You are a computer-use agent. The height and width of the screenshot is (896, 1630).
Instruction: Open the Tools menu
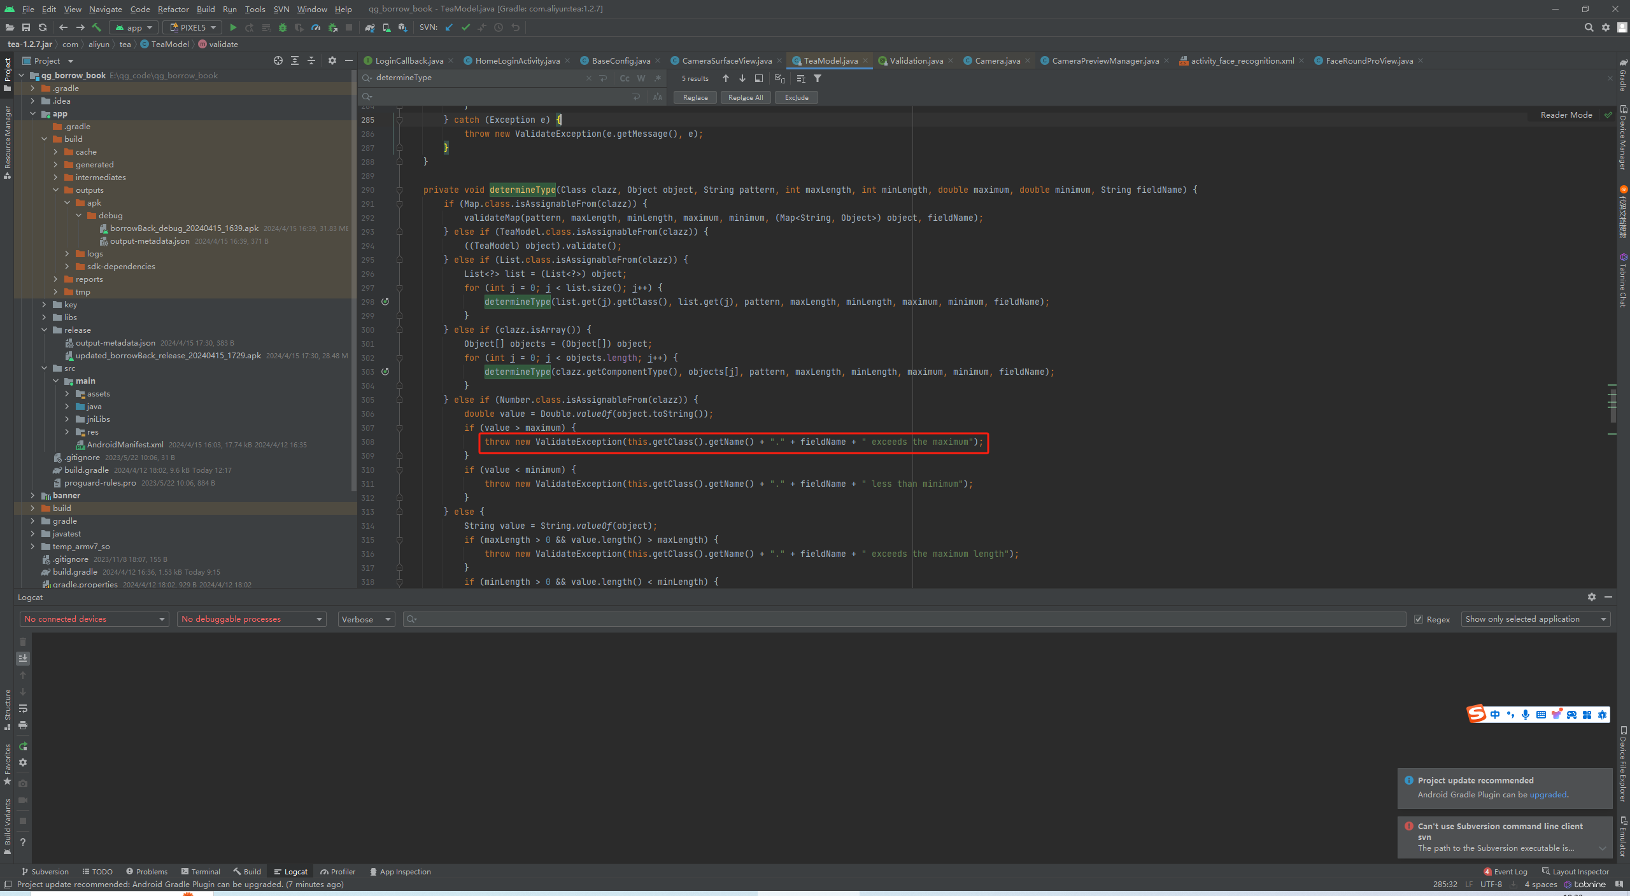click(x=255, y=9)
